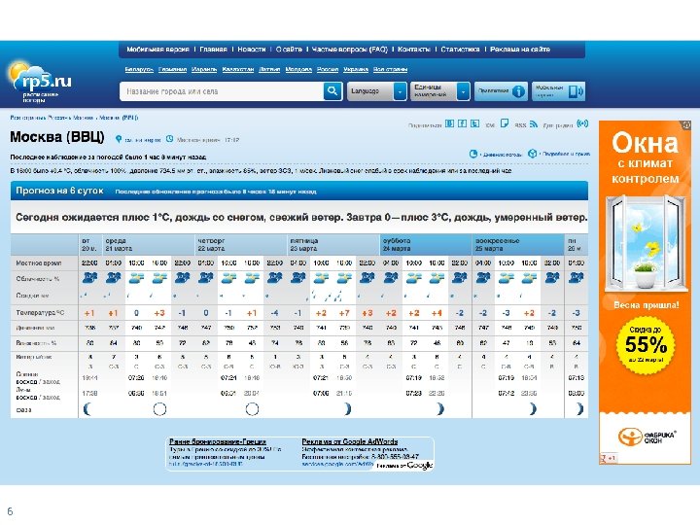Click the magnifier search button
Image resolution: width=700 pixels, height=525 pixels.
click(x=332, y=91)
